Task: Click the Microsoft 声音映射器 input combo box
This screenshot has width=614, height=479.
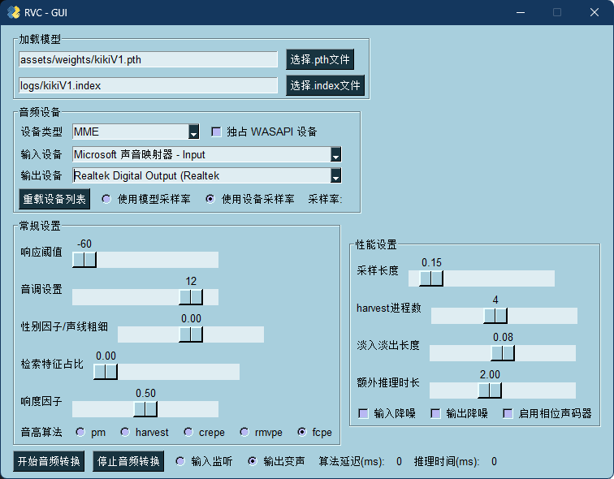Action: (x=207, y=154)
